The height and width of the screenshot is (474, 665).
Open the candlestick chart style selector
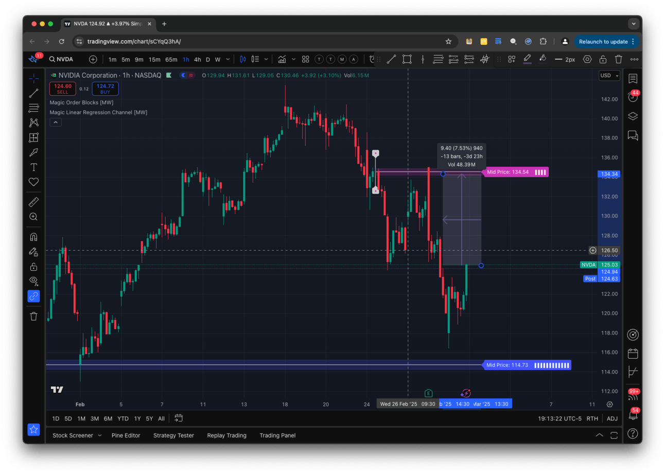[x=244, y=60]
